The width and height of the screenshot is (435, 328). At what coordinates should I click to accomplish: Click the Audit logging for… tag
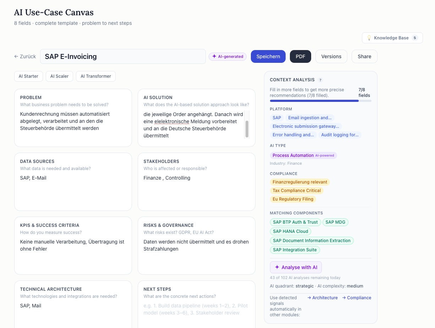(340, 135)
